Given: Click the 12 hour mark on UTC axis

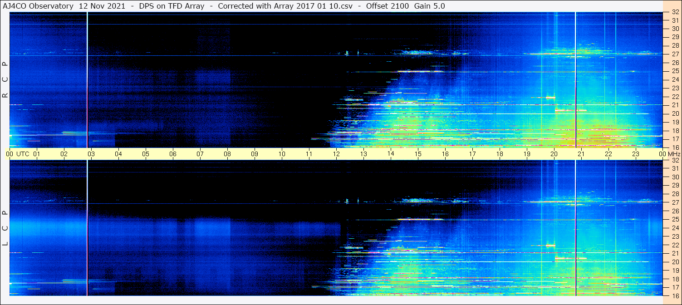Looking at the screenshot, I should click(x=336, y=154).
